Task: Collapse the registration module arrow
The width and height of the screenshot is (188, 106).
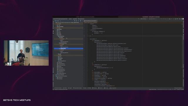Action: point(58,49)
